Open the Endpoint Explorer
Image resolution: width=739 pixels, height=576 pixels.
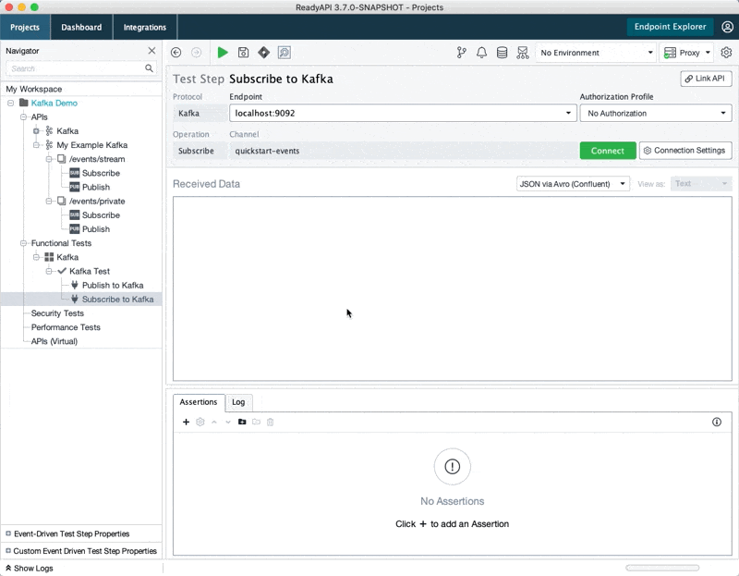(670, 27)
